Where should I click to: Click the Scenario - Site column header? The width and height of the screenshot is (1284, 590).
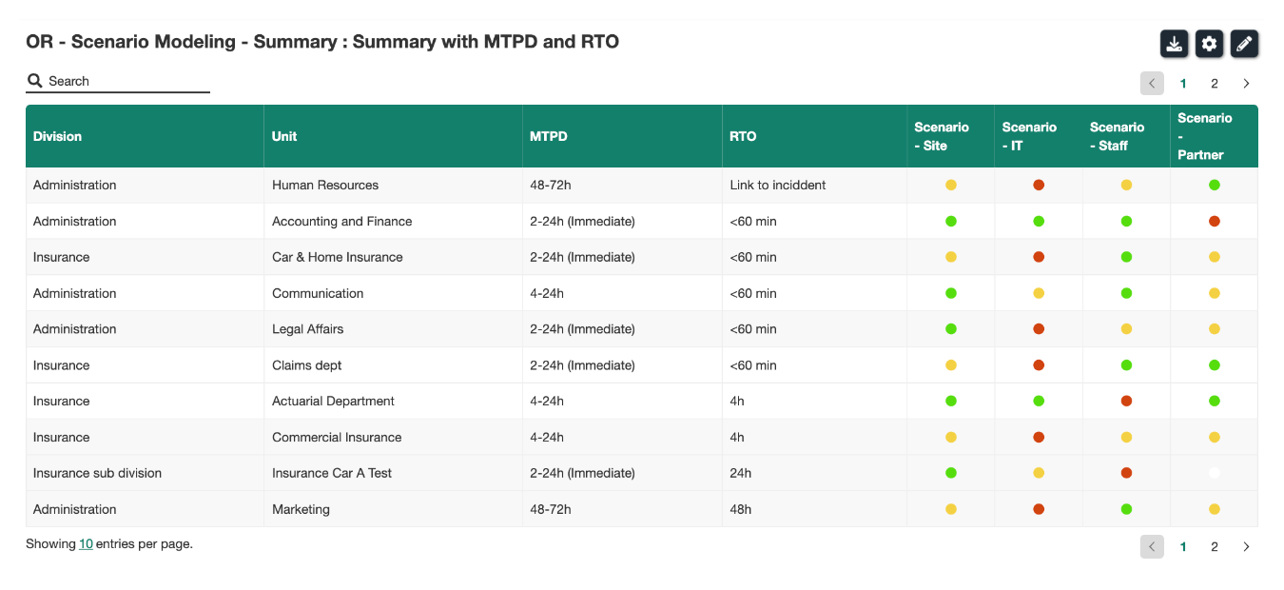tap(950, 136)
